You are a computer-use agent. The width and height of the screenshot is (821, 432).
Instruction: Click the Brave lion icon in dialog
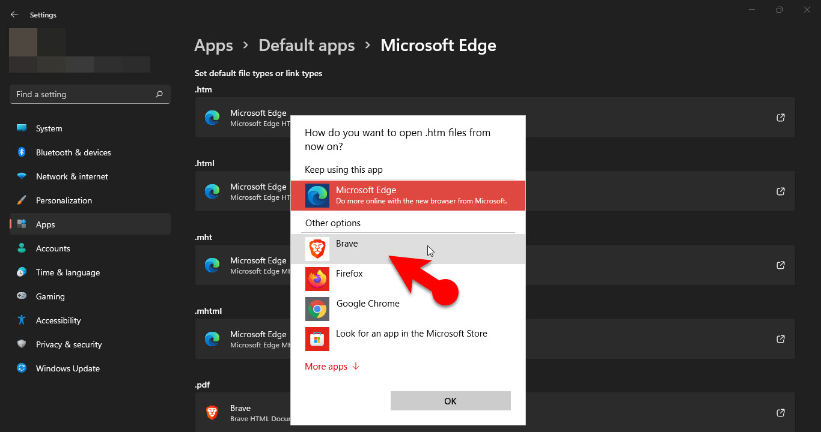[x=317, y=249]
